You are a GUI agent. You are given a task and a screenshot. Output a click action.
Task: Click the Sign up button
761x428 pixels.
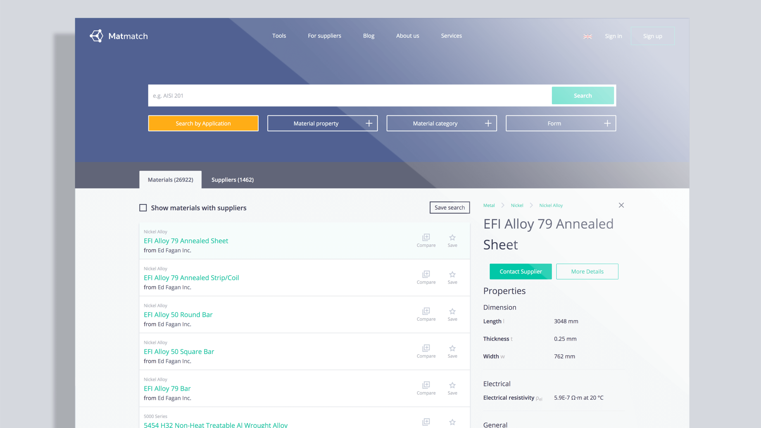652,36
